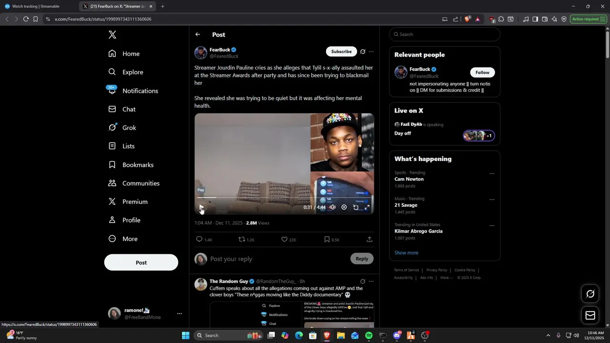This screenshot has width=610, height=343.
Task: Open 21 Savage trending topic
Action: pyautogui.click(x=406, y=205)
